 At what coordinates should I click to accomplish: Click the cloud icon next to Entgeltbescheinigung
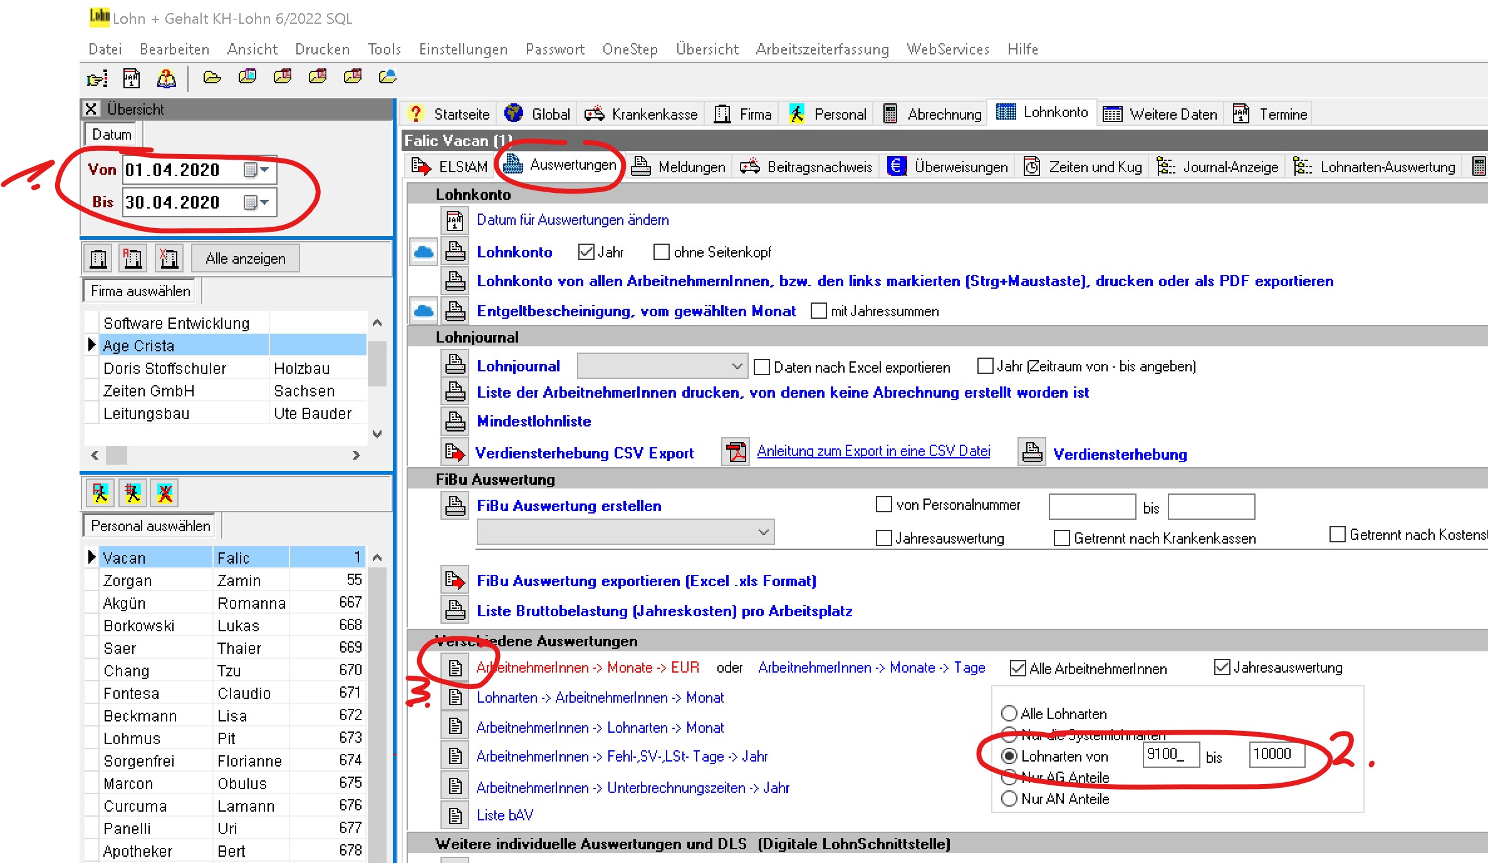pyautogui.click(x=424, y=311)
